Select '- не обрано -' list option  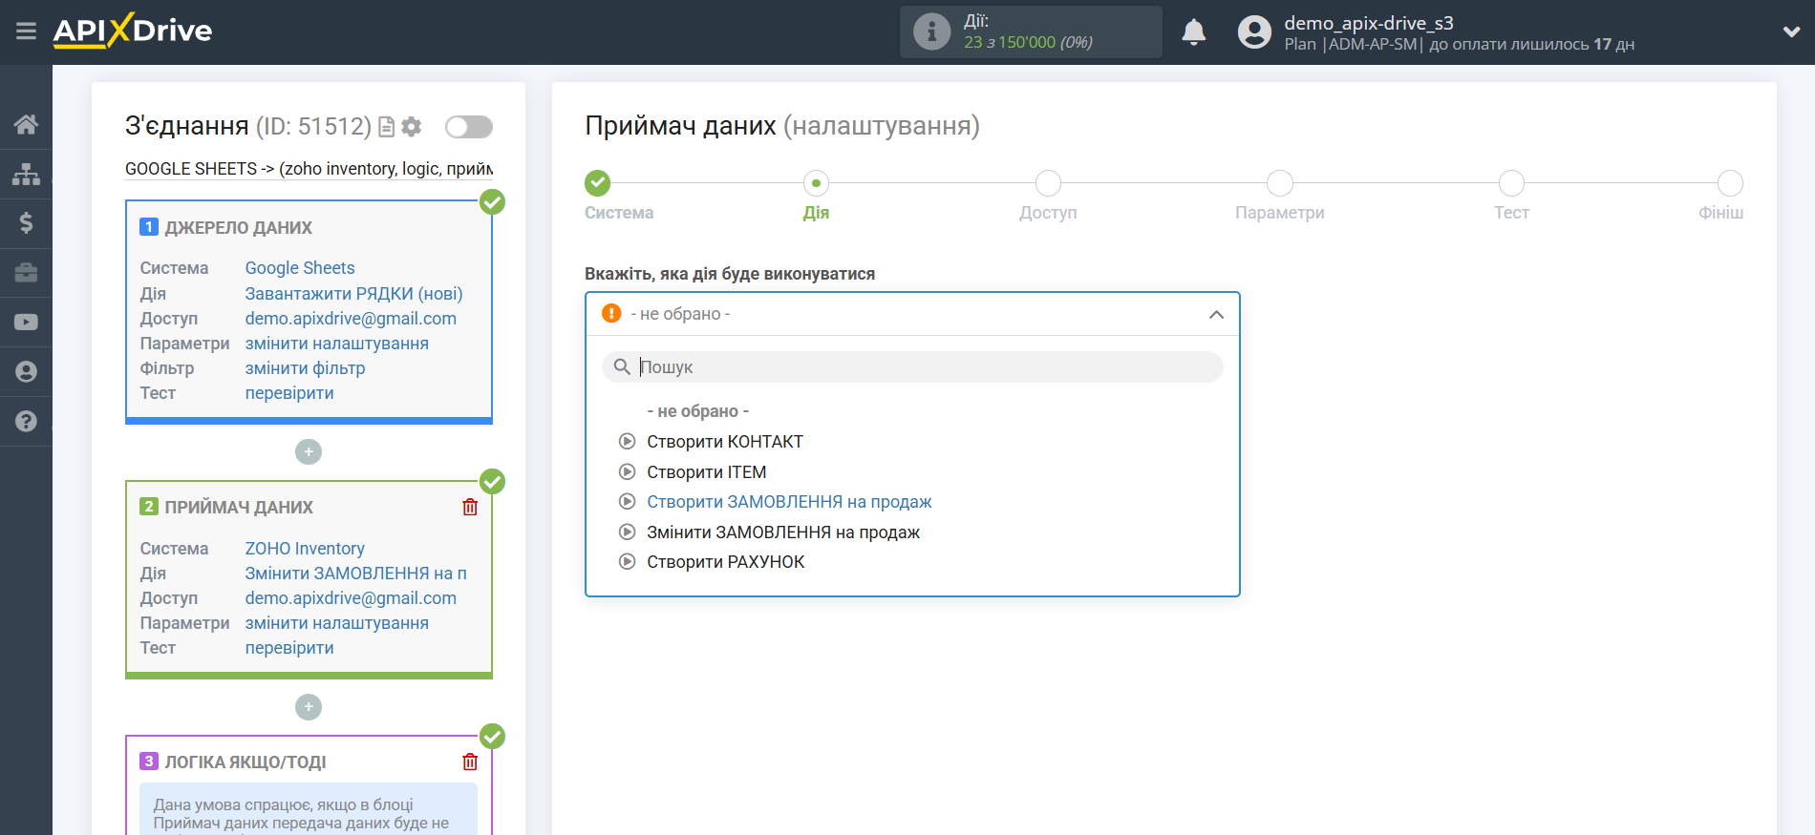[698, 411]
